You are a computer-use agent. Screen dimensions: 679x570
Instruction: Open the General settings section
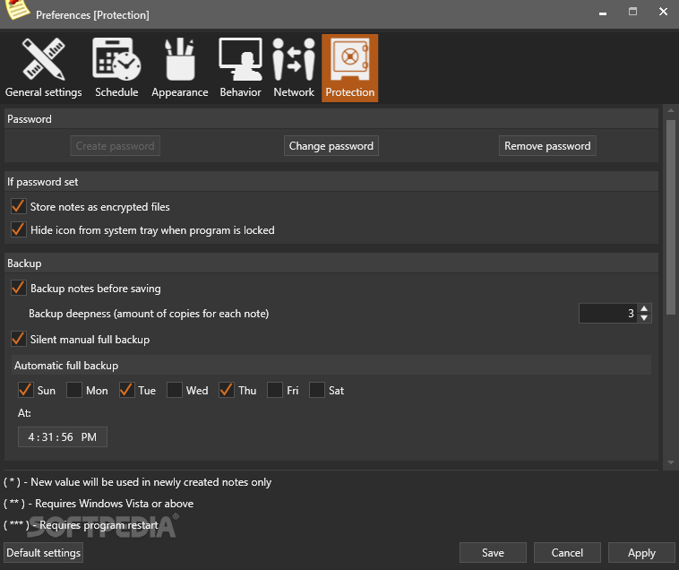(x=43, y=68)
